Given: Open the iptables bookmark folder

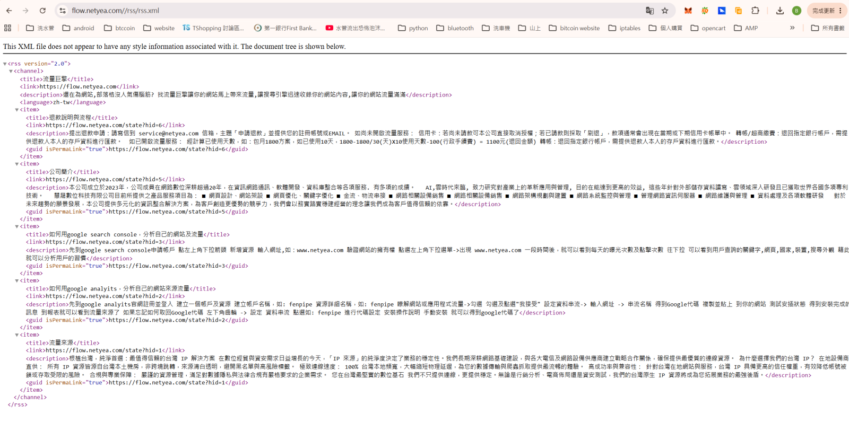Looking at the screenshot, I should (625, 28).
